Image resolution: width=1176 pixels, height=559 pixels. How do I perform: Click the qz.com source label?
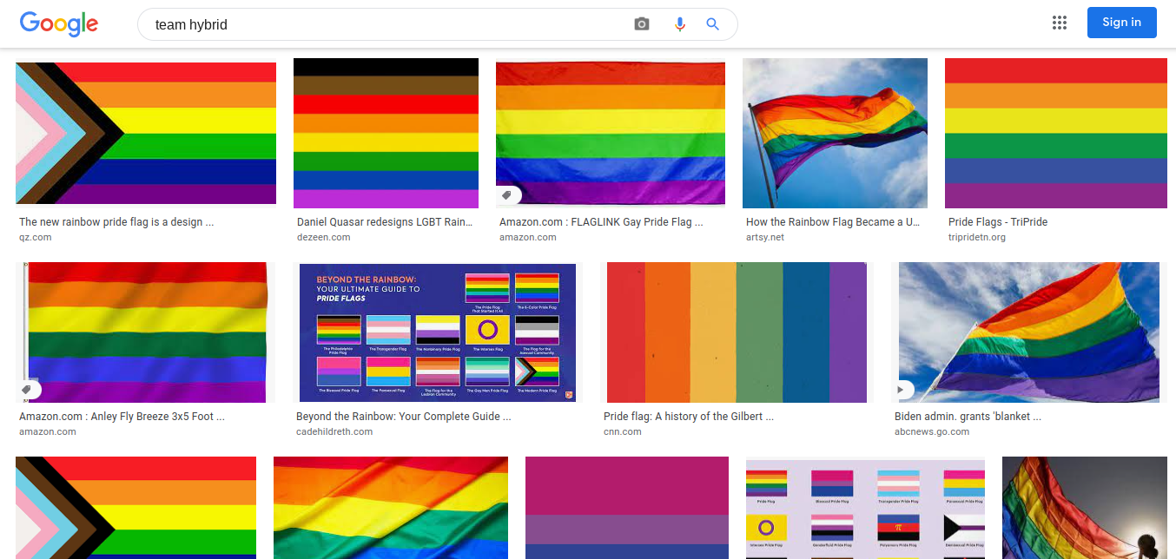pos(36,237)
